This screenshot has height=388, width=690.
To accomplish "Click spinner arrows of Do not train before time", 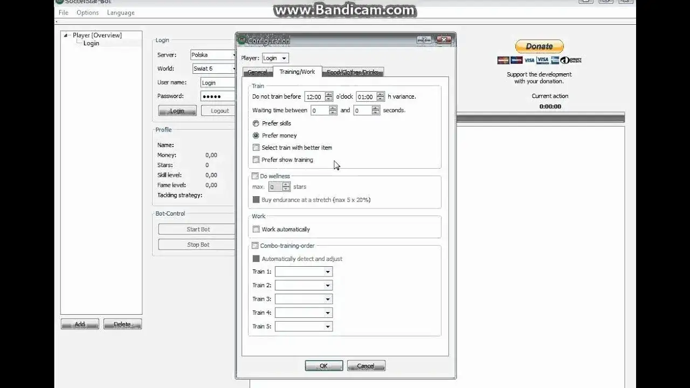I will [x=329, y=97].
